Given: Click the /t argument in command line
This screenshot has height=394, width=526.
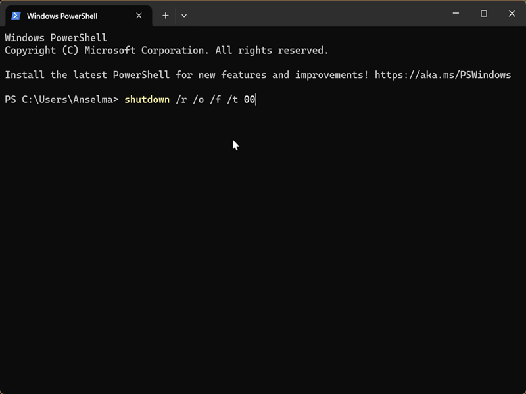Looking at the screenshot, I should coord(232,100).
